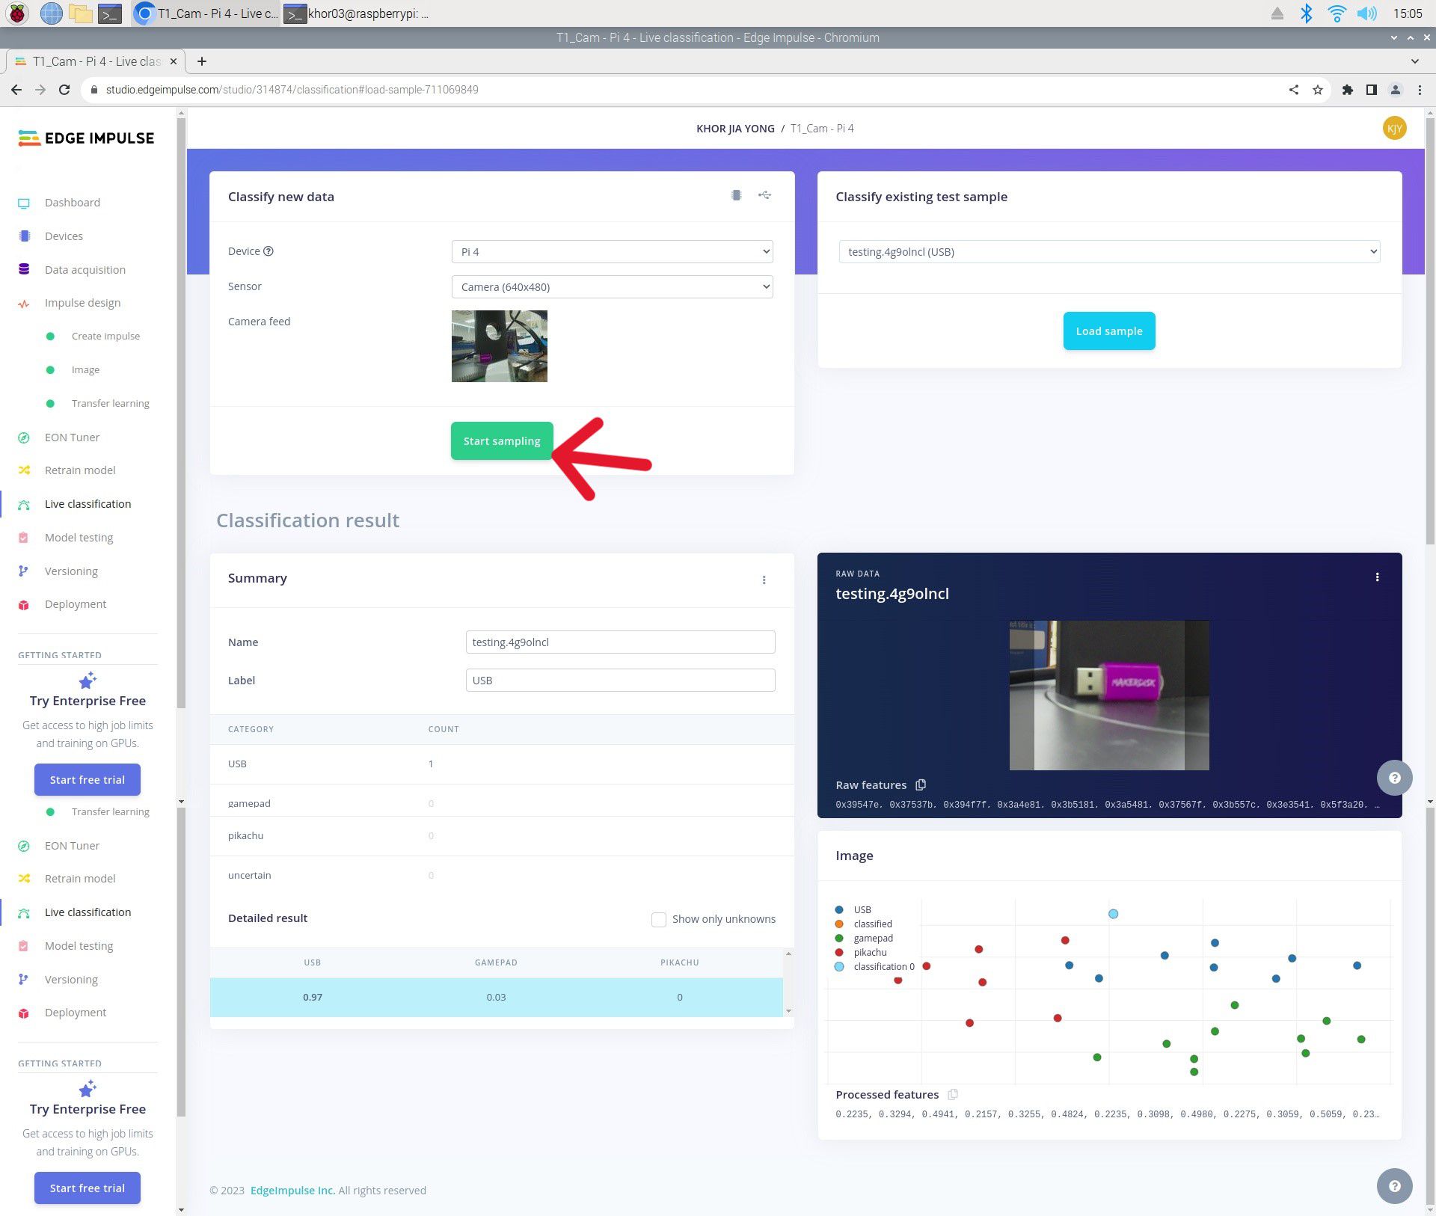Click the bookmark star in address bar
Viewport: 1436px width, 1216px height.
[x=1318, y=90]
